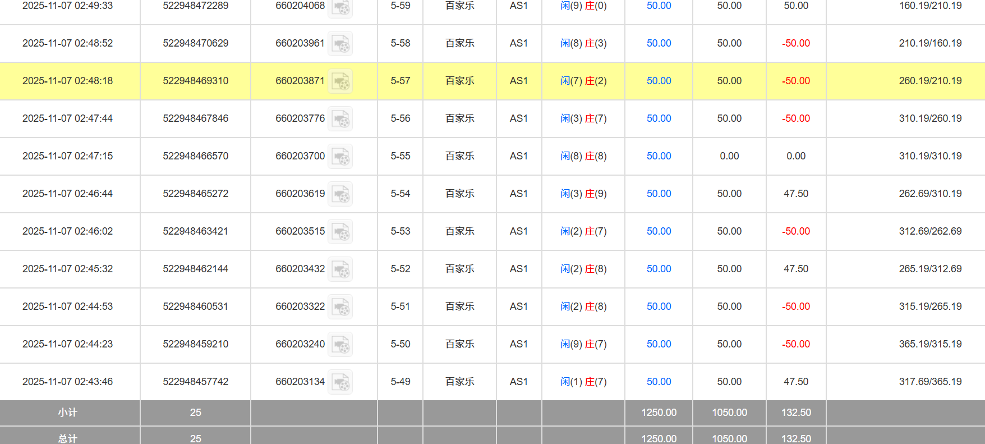The image size is (985, 444).
Task: Open the replay icon next to 660203619
Action: click(x=340, y=194)
